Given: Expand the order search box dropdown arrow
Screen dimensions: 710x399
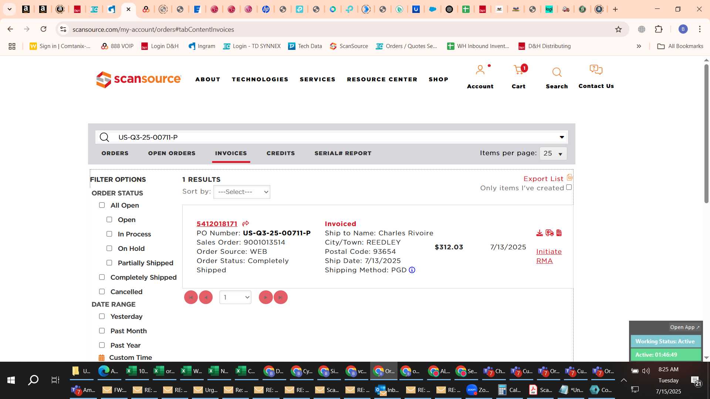Looking at the screenshot, I should [562, 137].
